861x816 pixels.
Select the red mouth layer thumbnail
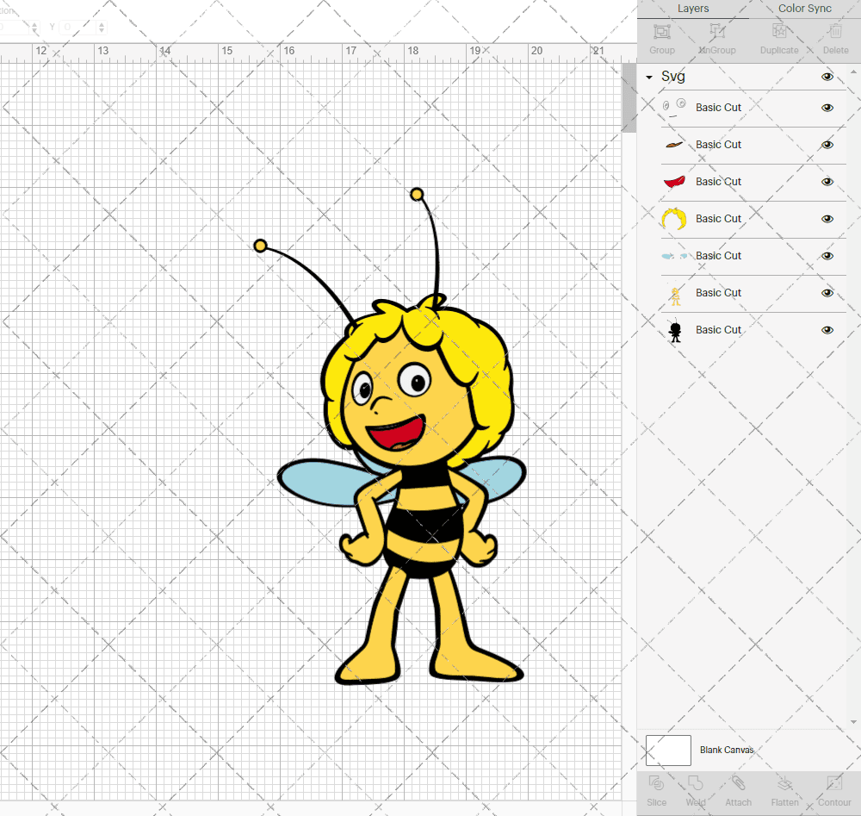pyautogui.click(x=674, y=181)
